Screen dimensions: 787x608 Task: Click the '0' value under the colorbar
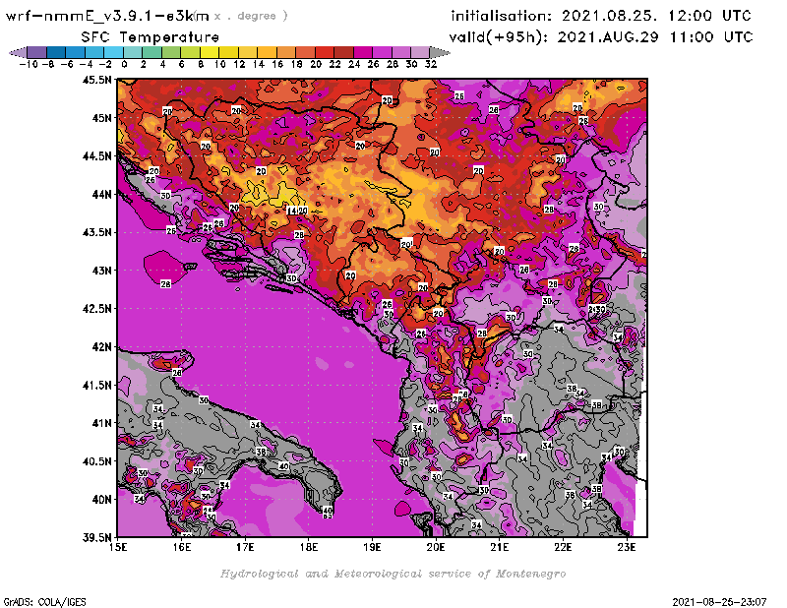(124, 64)
